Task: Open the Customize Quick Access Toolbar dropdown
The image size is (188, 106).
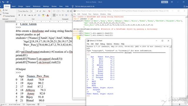Action: tap(11, 2)
